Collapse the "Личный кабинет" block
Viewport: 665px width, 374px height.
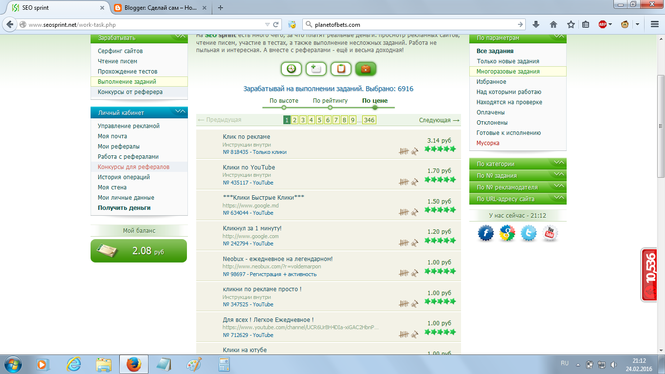[x=180, y=112]
